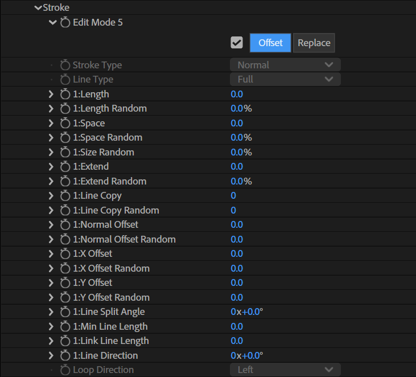416x377 pixels.
Task: Expand 1:Min Line Length property
Action: coord(51,326)
